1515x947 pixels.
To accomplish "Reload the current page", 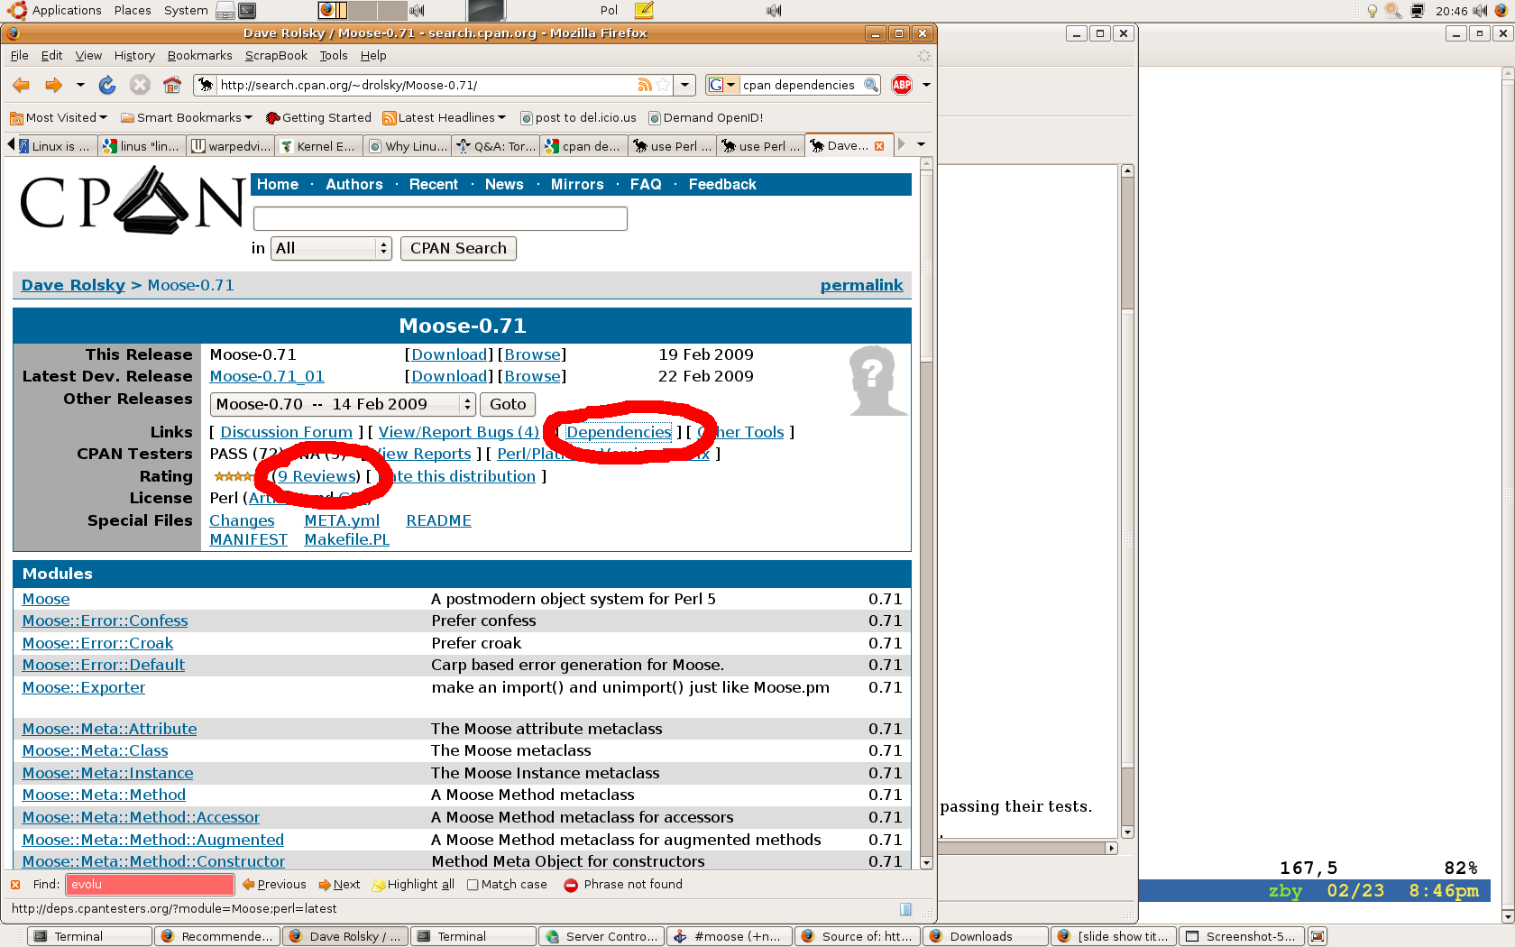I will 107,85.
